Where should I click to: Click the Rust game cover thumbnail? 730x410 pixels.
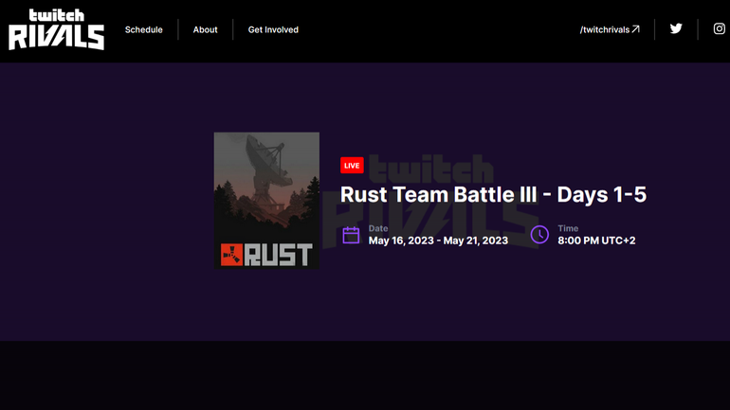click(x=266, y=201)
